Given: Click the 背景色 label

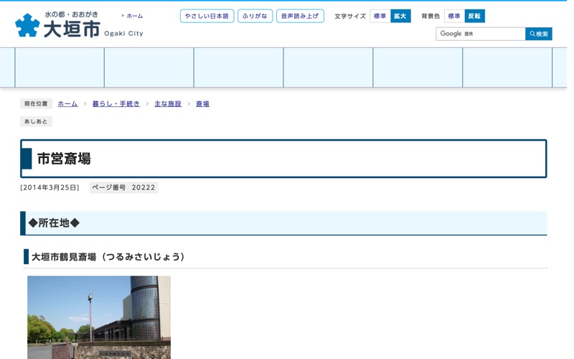Looking at the screenshot, I should point(430,16).
